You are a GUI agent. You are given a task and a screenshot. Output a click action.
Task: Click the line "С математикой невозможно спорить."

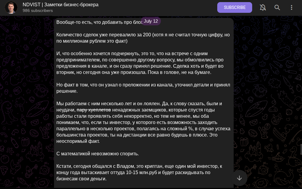tap(98, 154)
